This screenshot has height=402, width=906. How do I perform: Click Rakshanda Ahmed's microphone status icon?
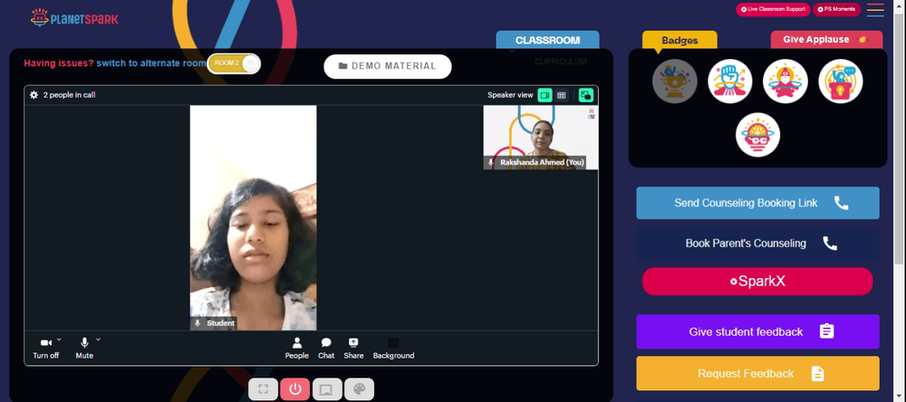[491, 163]
